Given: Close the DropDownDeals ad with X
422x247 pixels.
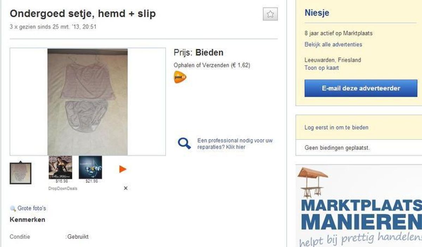Looking at the screenshot, I should [x=126, y=188].
